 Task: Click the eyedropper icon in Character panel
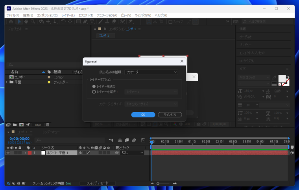[x=274, y=77]
